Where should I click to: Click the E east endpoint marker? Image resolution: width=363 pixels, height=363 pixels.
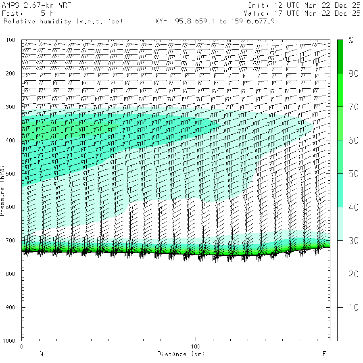[x=324, y=354]
